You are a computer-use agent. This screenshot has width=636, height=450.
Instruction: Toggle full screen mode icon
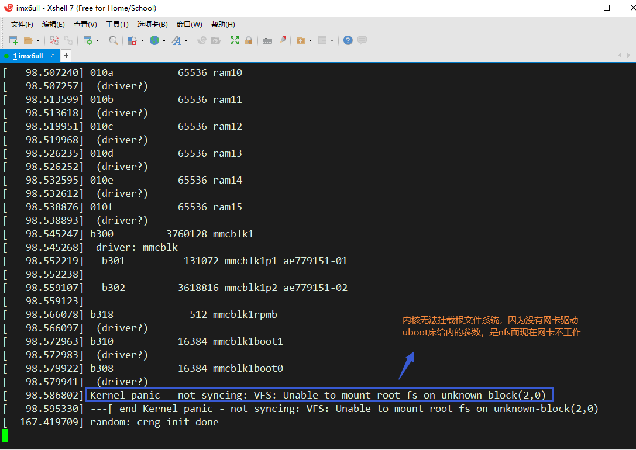coord(235,40)
